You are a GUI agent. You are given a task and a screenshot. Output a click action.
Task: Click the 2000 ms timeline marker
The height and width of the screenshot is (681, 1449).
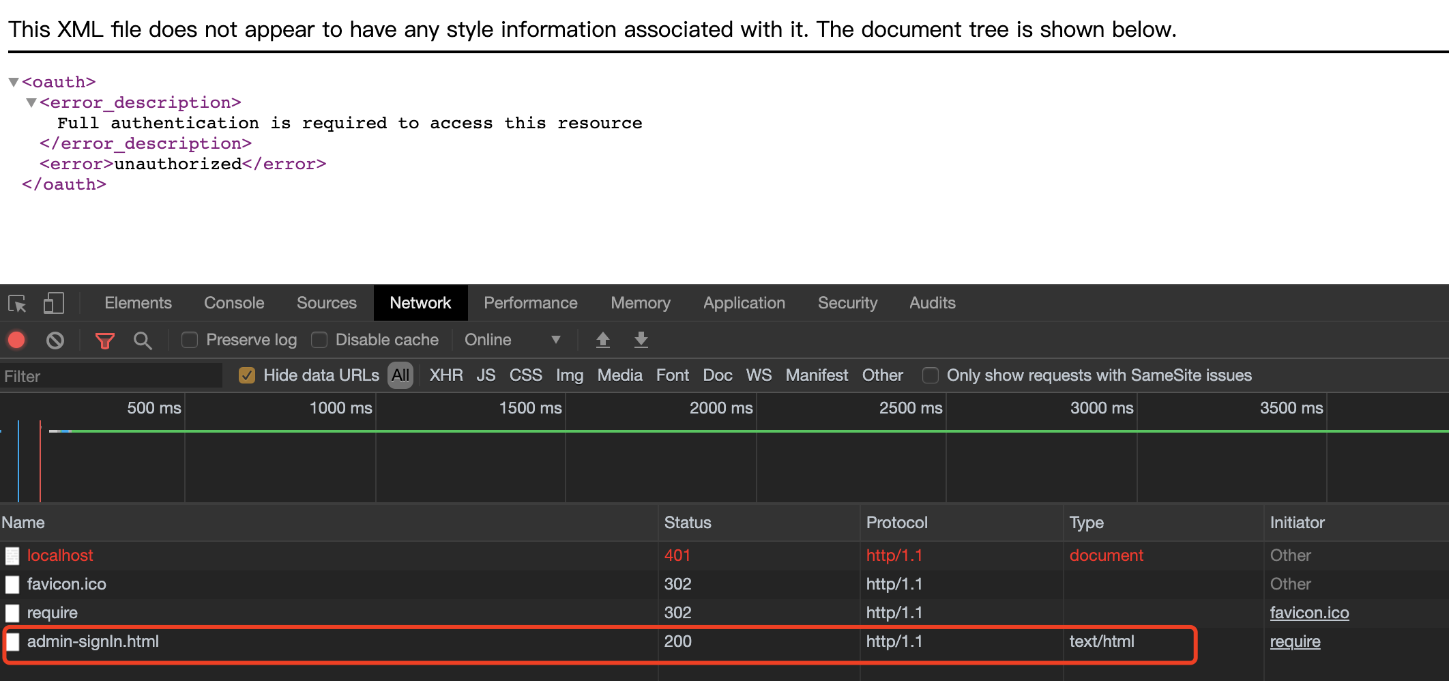[x=720, y=408]
